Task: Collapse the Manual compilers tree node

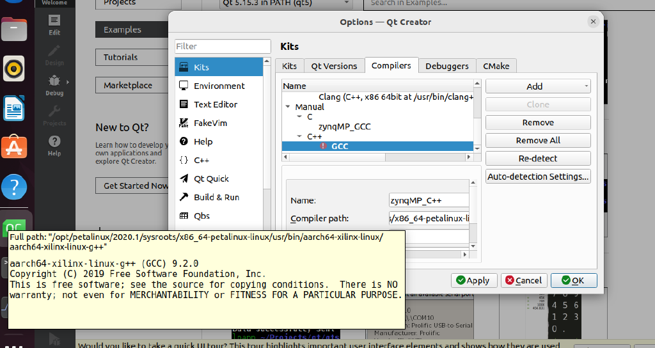Action: tap(288, 107)
